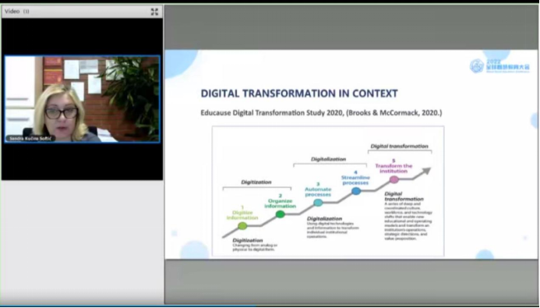Click the Digitization definition text below diagram
Image resolution: width=540 pixels, height=308 pixels.
click(x=255, y=245)
